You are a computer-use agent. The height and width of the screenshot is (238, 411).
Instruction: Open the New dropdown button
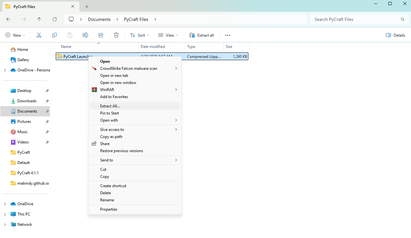pos(15,35)
